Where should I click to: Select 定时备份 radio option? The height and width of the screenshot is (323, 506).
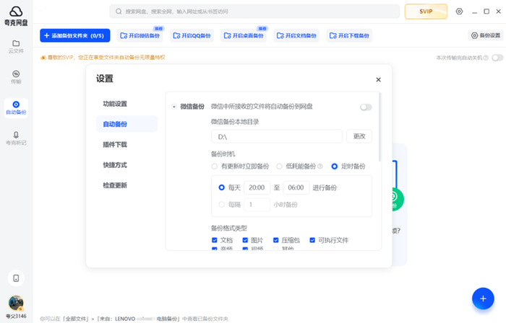click(x=334, y=167)
